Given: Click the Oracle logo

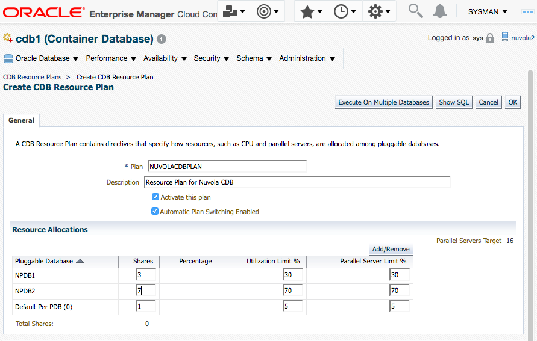Looking at the screenshot, I should click(x=43, y=12).
